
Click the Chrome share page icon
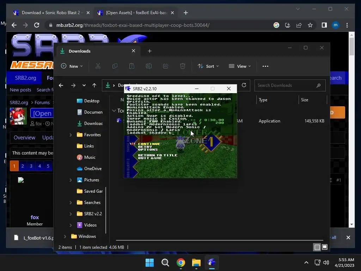(299, 25)
